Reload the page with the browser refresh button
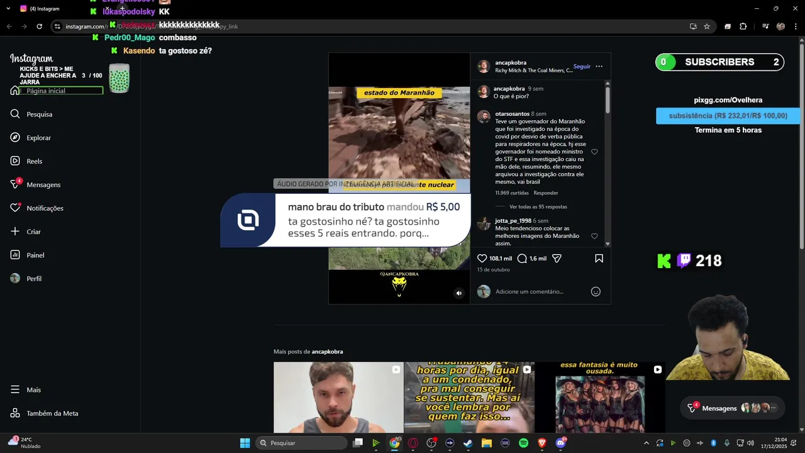 point(39,26)
